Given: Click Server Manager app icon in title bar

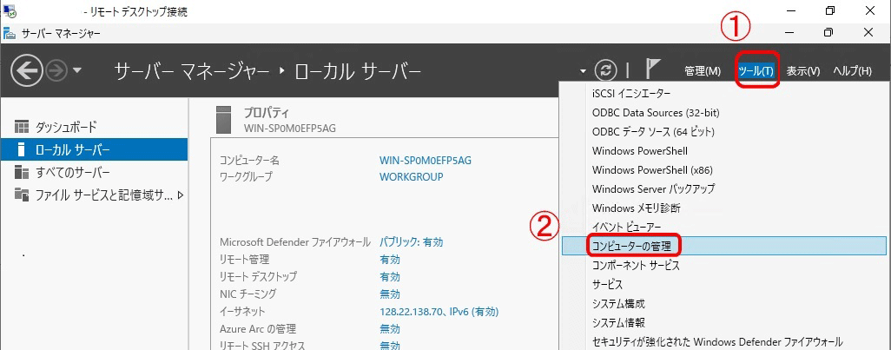Looking at the screenshot, I should [10, 33].
